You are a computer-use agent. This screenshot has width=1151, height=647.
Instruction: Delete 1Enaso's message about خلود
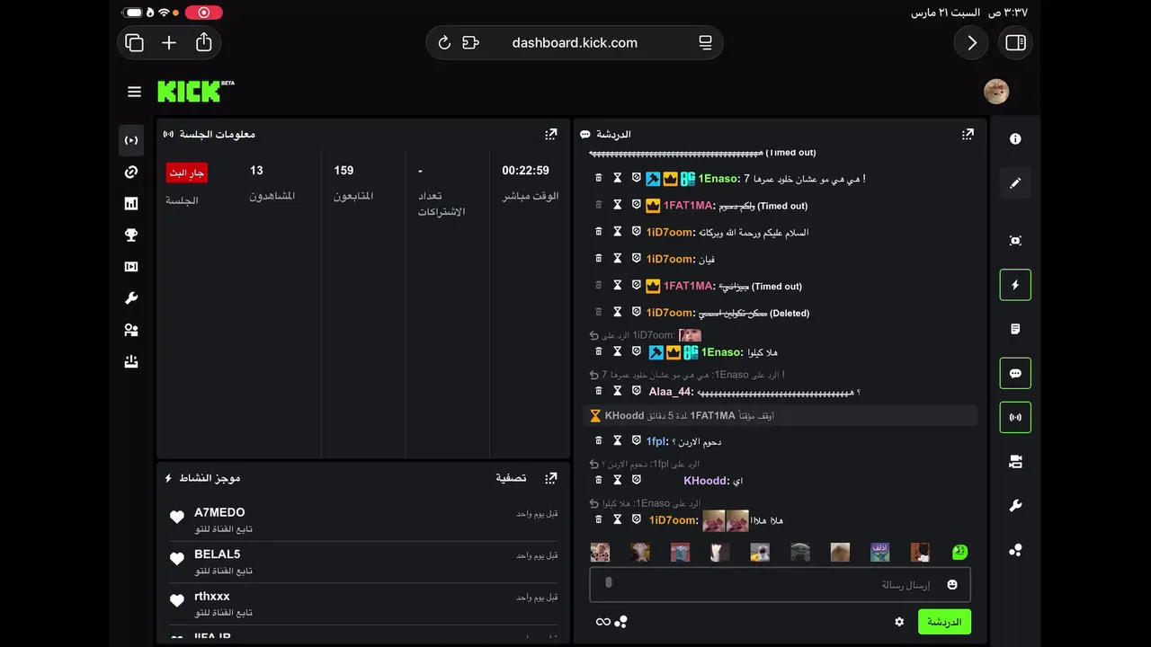(x=599, y=179)
